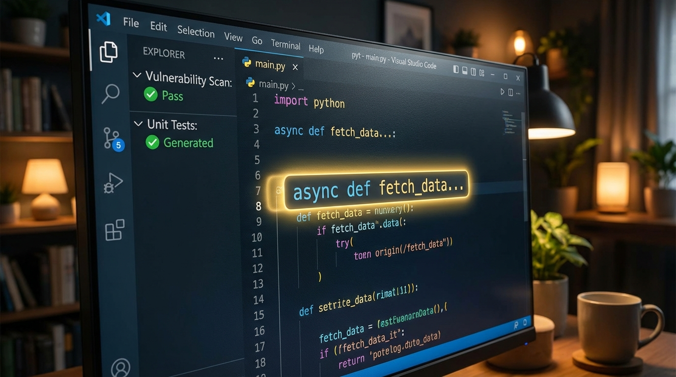Viewport: 676px width, 377px height.
Task: Open the Search magnifier in activity bar
Action: 111,93
